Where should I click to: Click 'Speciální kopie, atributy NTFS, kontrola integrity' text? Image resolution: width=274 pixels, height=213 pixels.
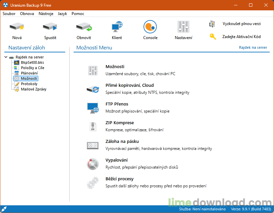pos(147,92)
